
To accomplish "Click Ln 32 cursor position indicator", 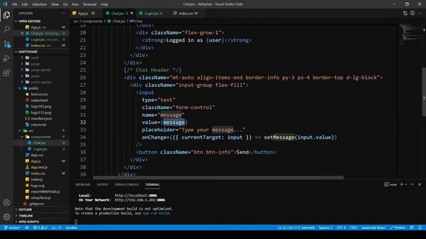I will (296, 228).
